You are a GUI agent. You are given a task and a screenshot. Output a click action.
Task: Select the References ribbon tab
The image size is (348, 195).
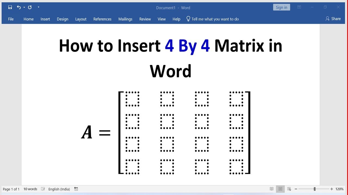[x=102, y=19]
